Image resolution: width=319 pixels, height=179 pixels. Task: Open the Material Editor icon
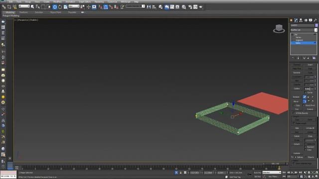coord(184,7)
